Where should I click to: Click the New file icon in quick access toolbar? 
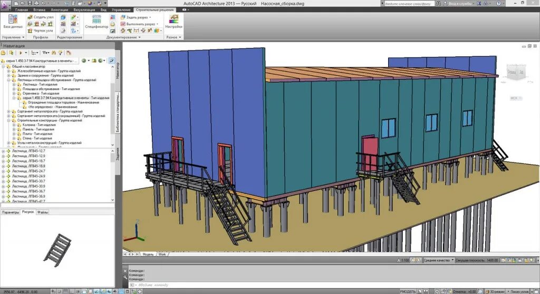click(16, 3)
